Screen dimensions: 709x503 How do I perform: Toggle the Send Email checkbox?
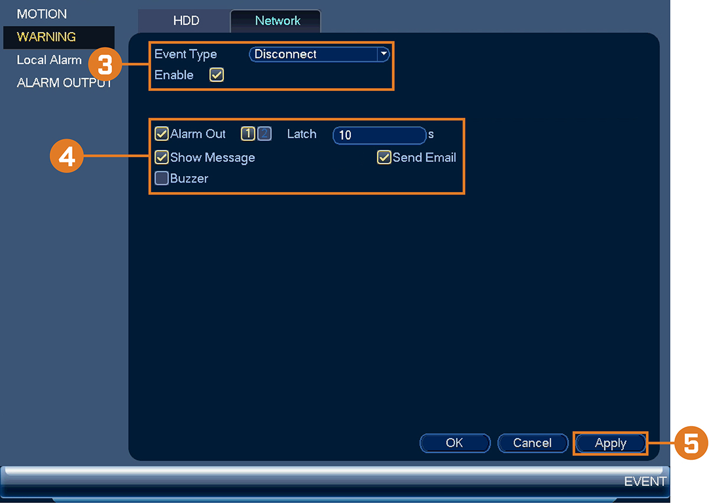click(x=384, y=157)
